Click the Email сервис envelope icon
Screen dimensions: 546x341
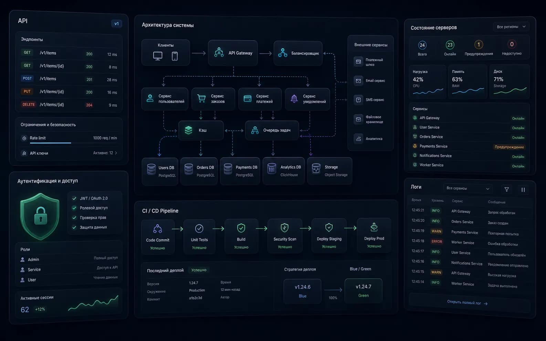358,81
